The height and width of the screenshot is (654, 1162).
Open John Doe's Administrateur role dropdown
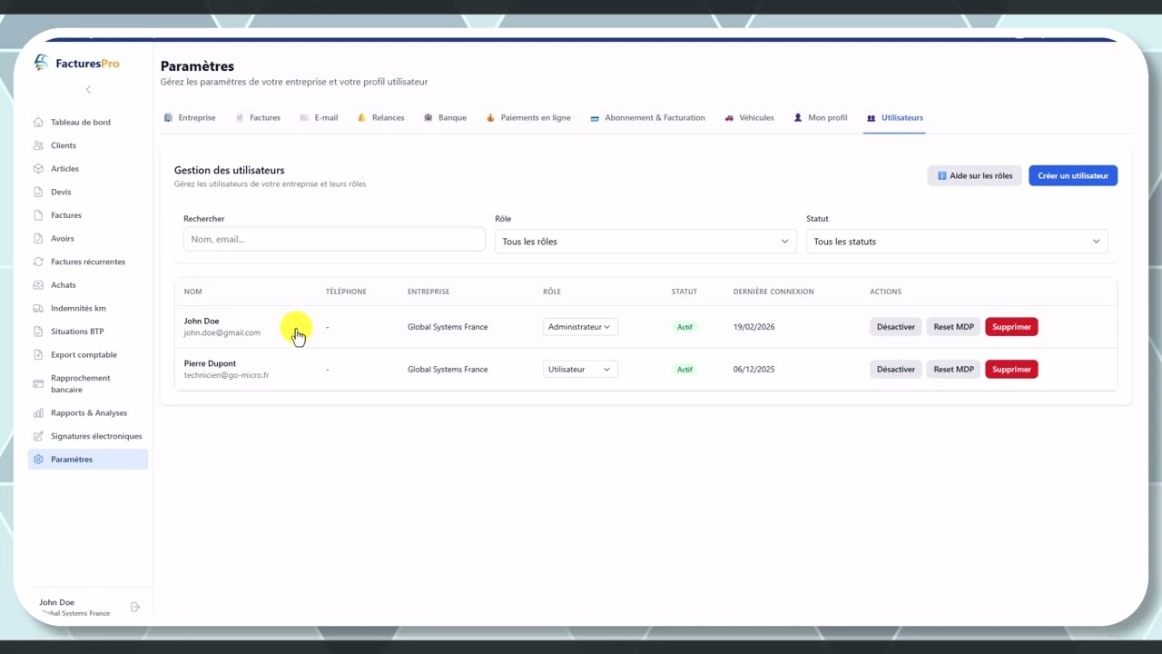[x=580, y=327]
